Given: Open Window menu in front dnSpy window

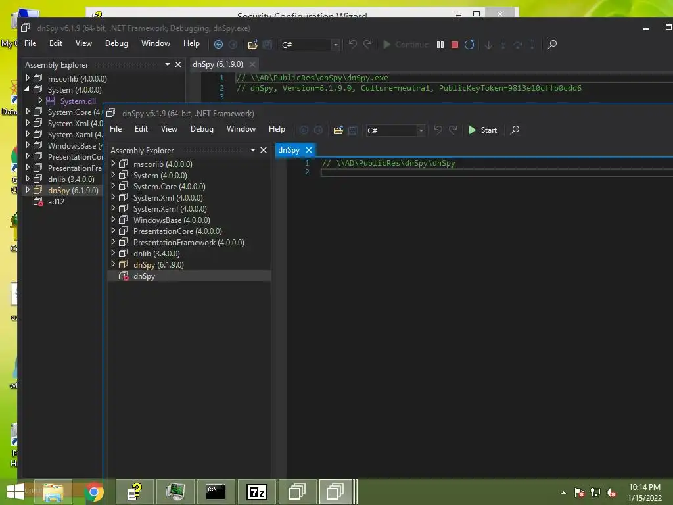Looking at the screenshot, I should (x=241, y=129).
